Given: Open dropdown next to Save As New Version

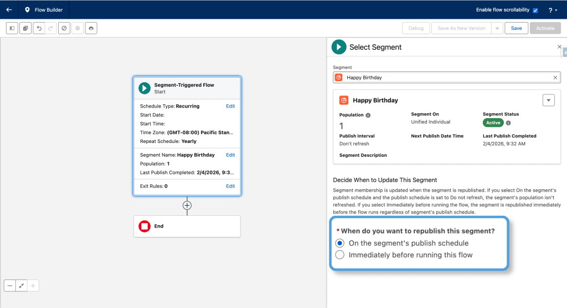Looking at the screenshot, I should [497, 28].
